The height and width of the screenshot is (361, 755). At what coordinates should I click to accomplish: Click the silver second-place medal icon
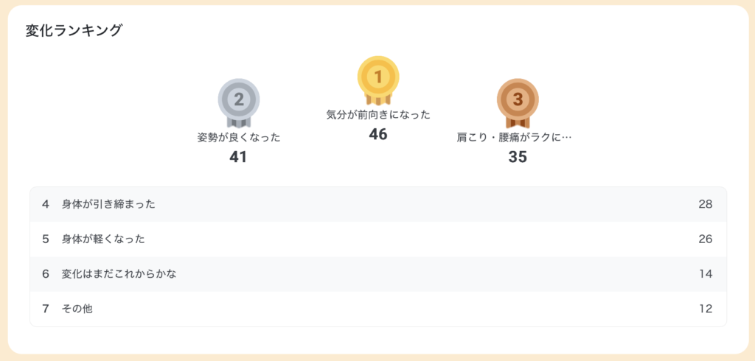point(239,100)
